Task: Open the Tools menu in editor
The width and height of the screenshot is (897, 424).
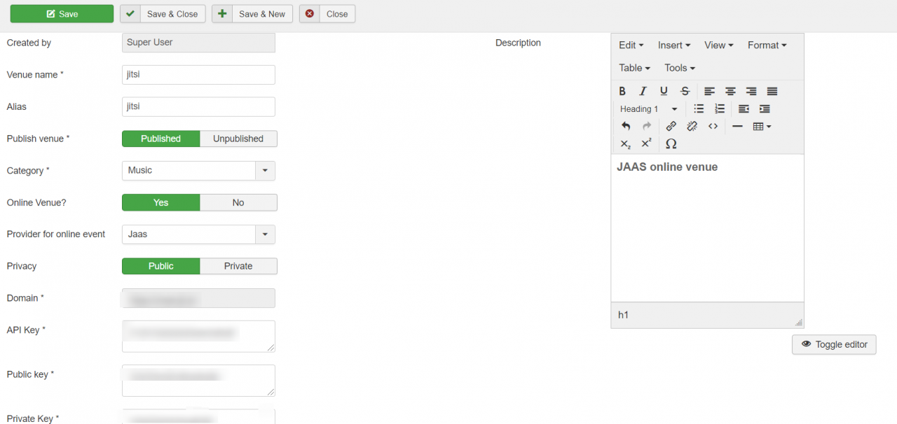Action: [679, 68]
